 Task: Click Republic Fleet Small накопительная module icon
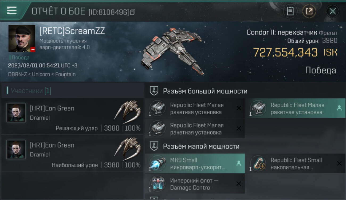click(258, 163)
